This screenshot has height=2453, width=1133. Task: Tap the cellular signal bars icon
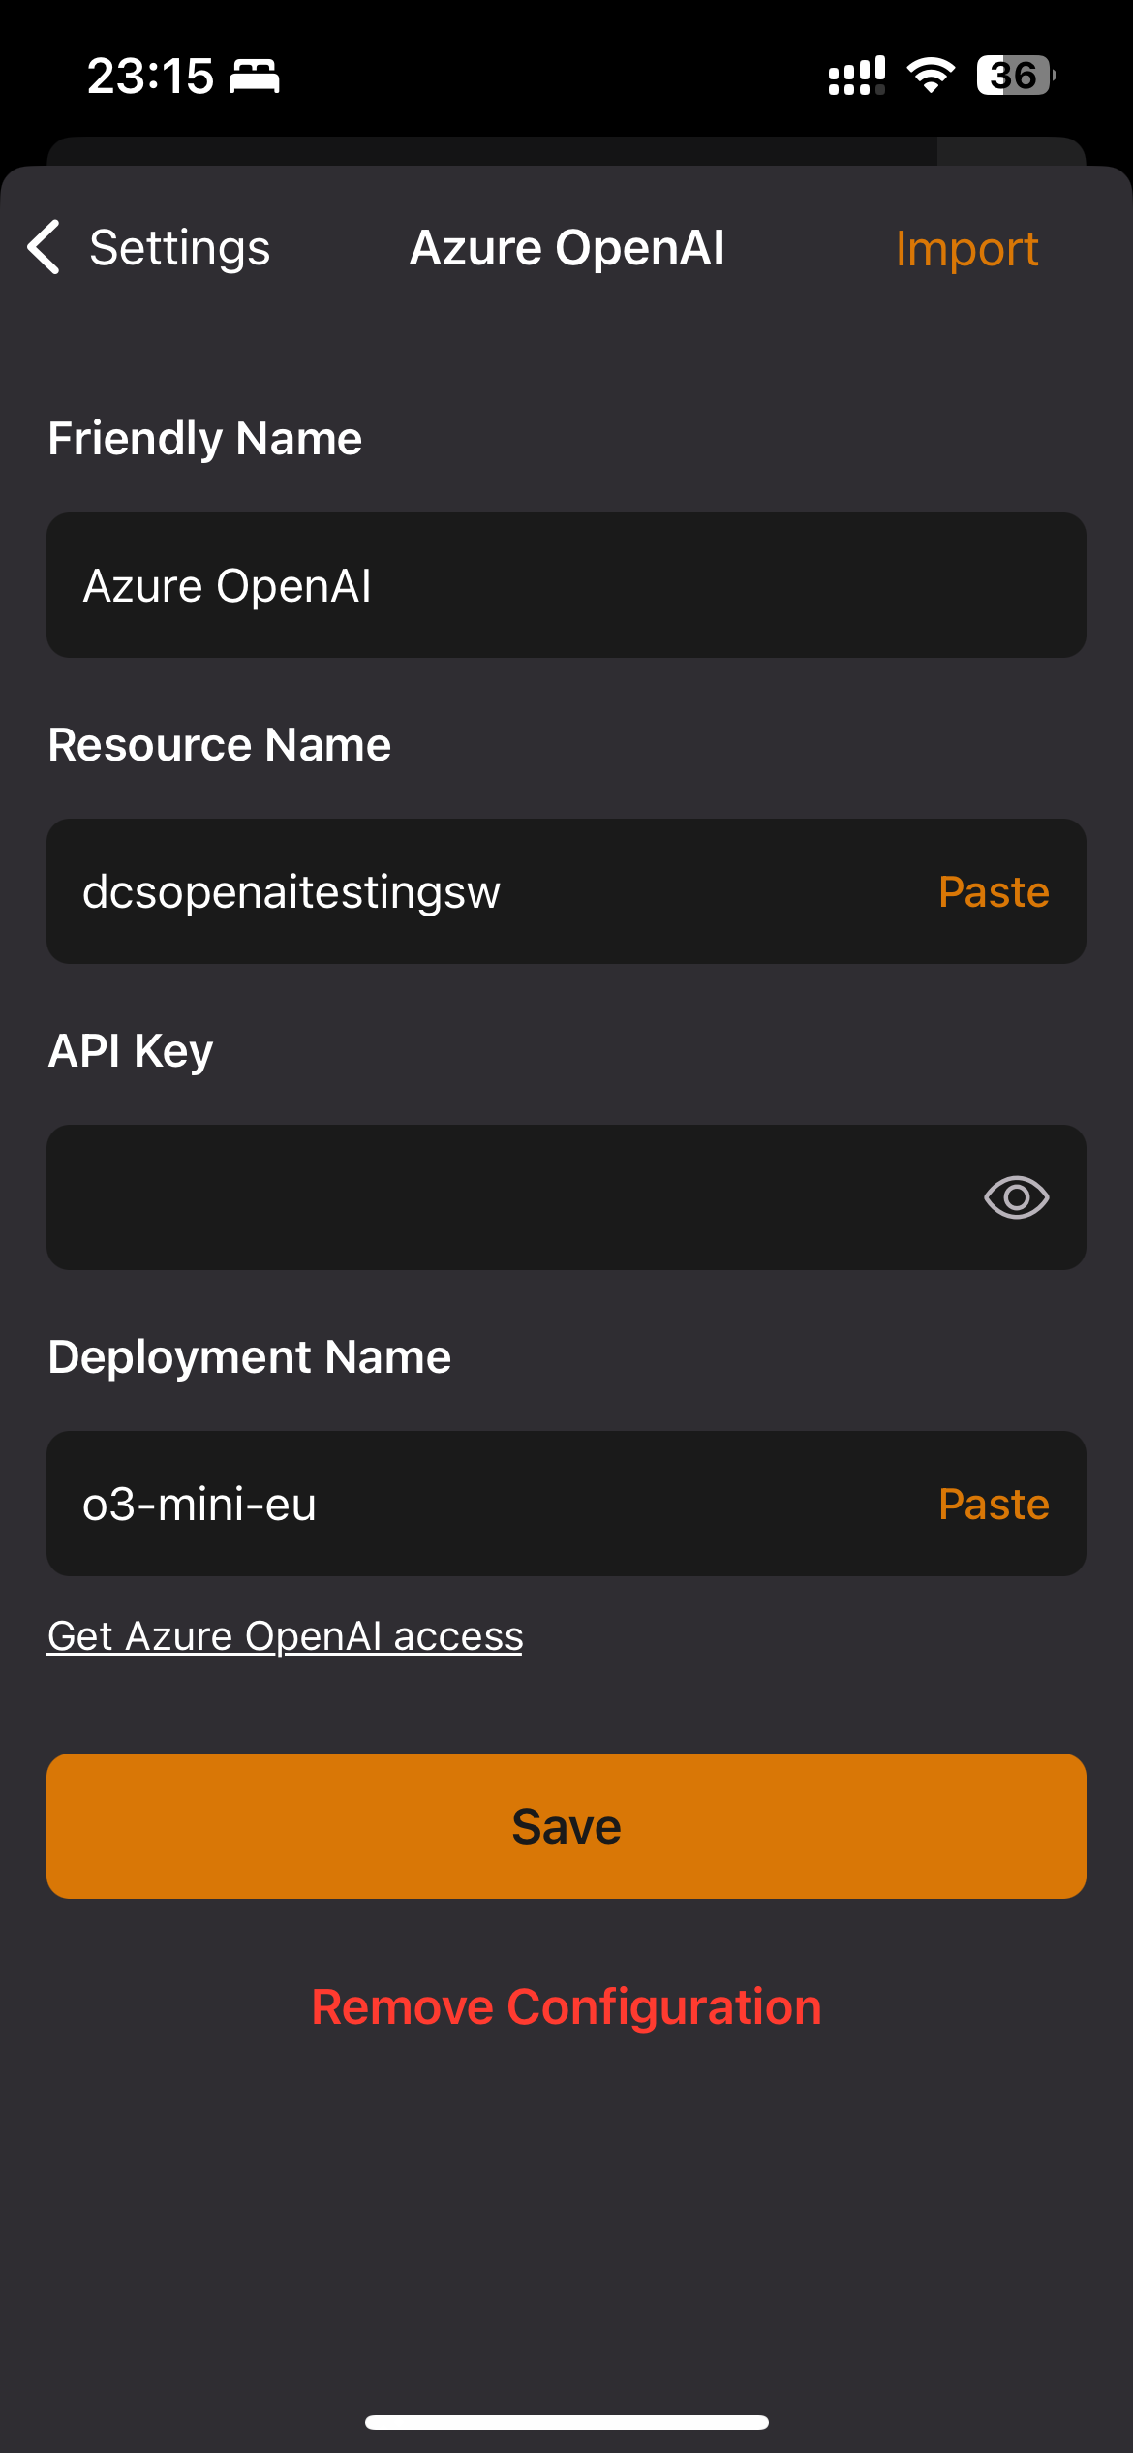click(x=857, y=76)
